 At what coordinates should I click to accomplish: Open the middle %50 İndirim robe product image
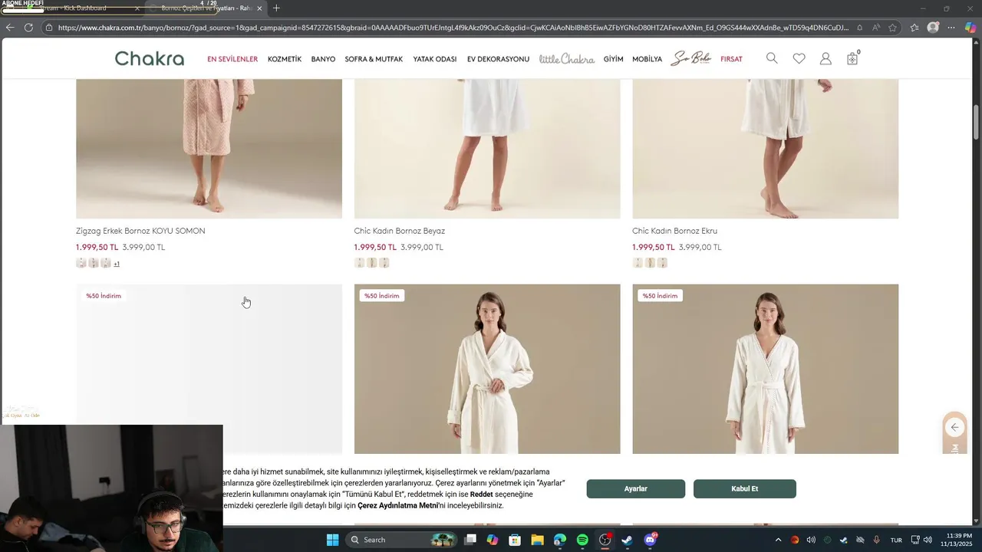[x=487, y=369]
